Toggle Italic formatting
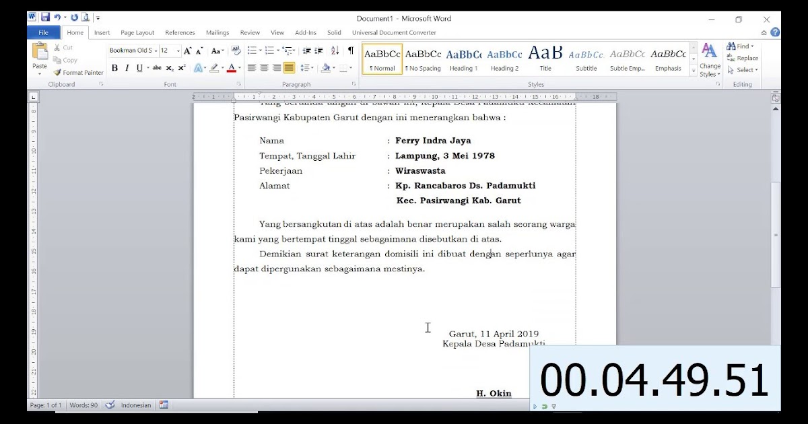 click(x=127, y=68)
